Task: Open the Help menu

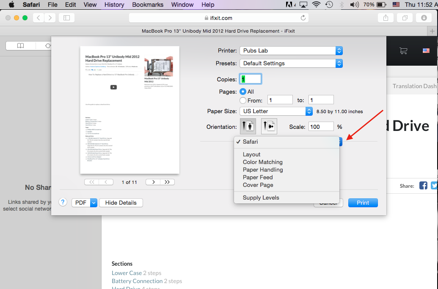Action: pyautogui.click(x=208, y=5)
